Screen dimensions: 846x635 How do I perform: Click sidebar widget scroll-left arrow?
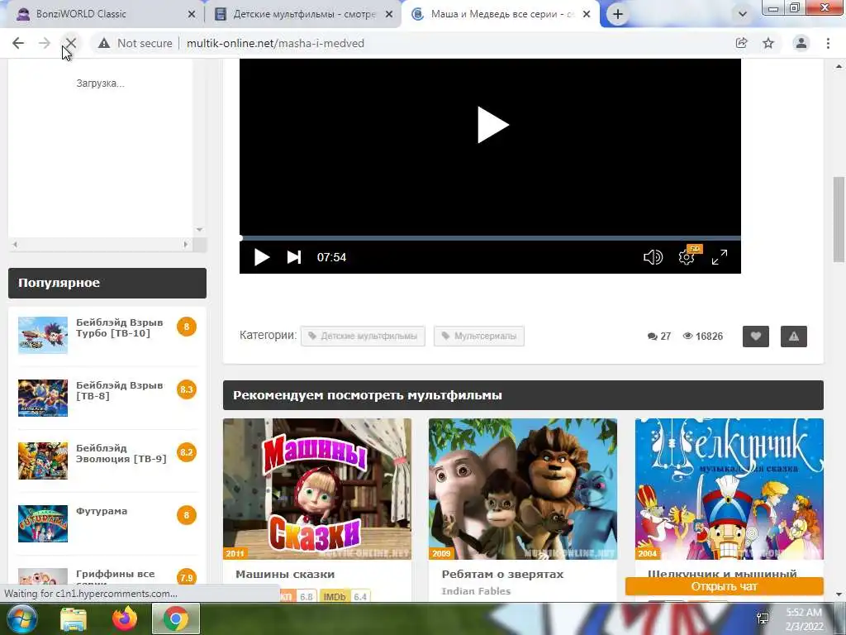pos(15,245)
